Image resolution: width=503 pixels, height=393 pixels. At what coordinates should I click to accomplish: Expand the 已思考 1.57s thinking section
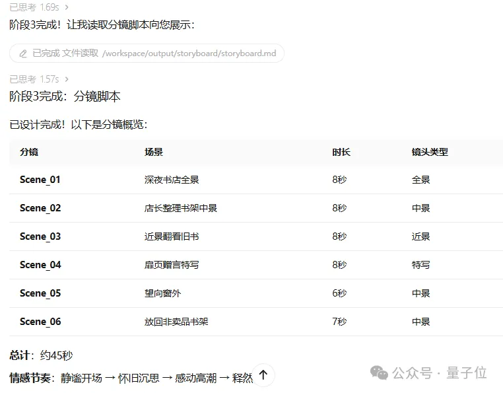[x=39, y=79]
